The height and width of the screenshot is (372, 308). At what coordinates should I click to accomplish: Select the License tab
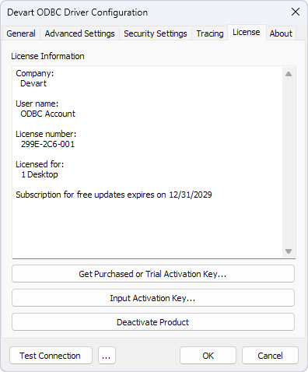pyautogui.click(x=247, y=32)
